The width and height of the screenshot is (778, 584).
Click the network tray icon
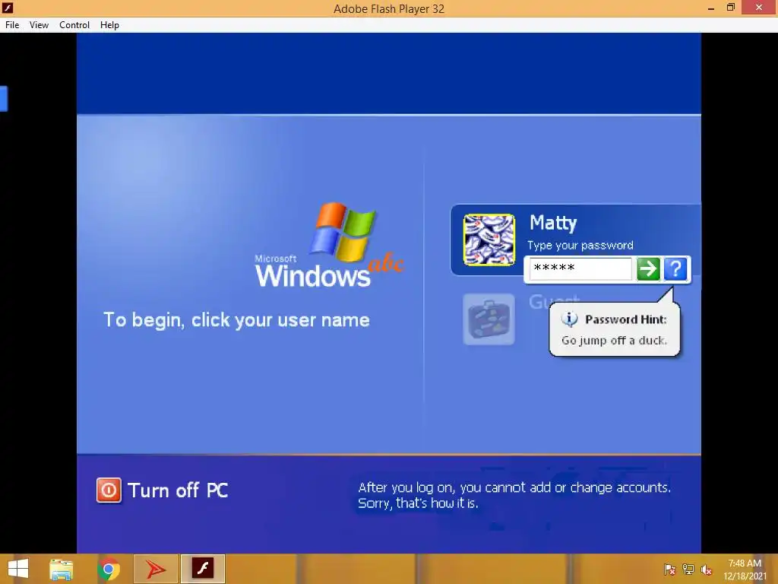tap(688, 570)
